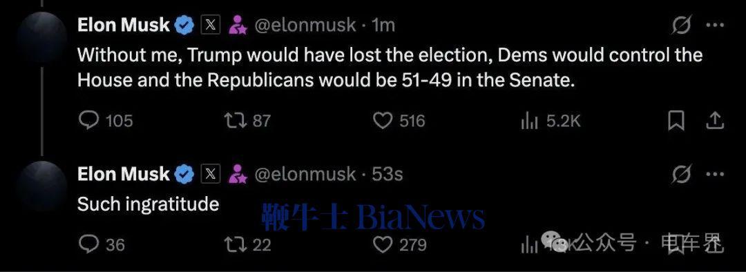
Task: Like the tweet with 279 likes
Action: pyautogui.click(x=382, y=244)
